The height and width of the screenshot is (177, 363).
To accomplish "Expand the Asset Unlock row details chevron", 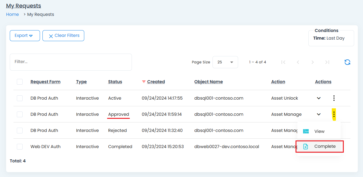I will [x=319, y=98].
